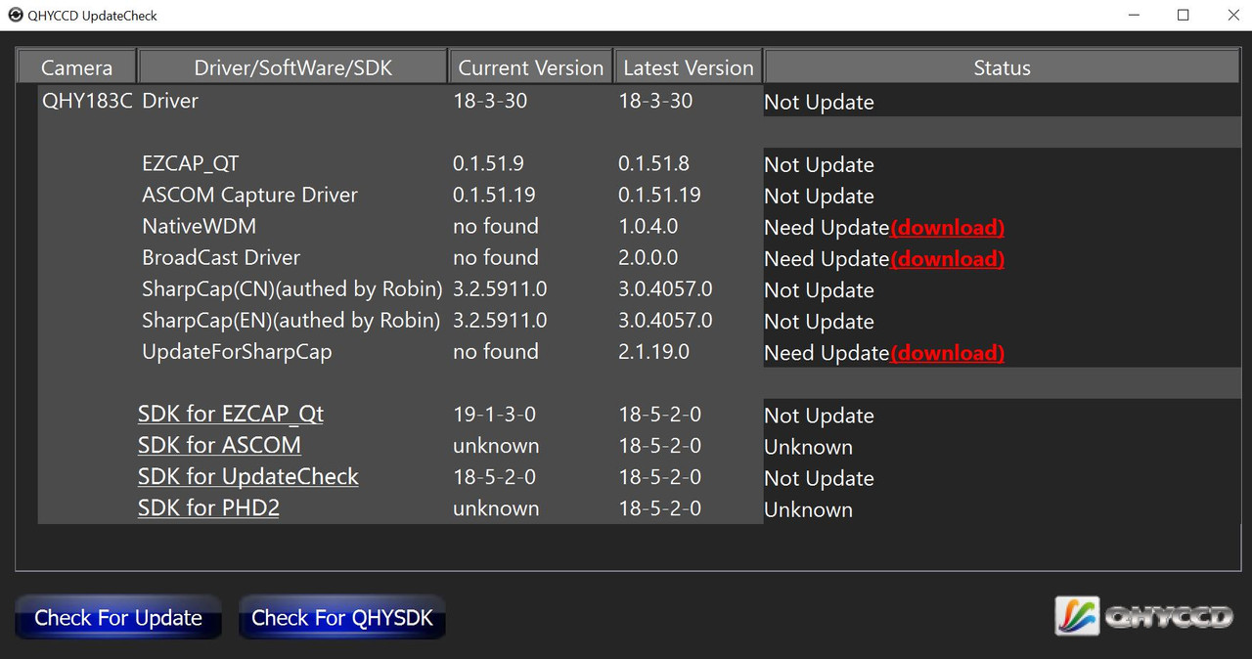Select the NativeWDM row name
Screen dimensions: 1252x659
pyautogui.click(x=200, y=227)
